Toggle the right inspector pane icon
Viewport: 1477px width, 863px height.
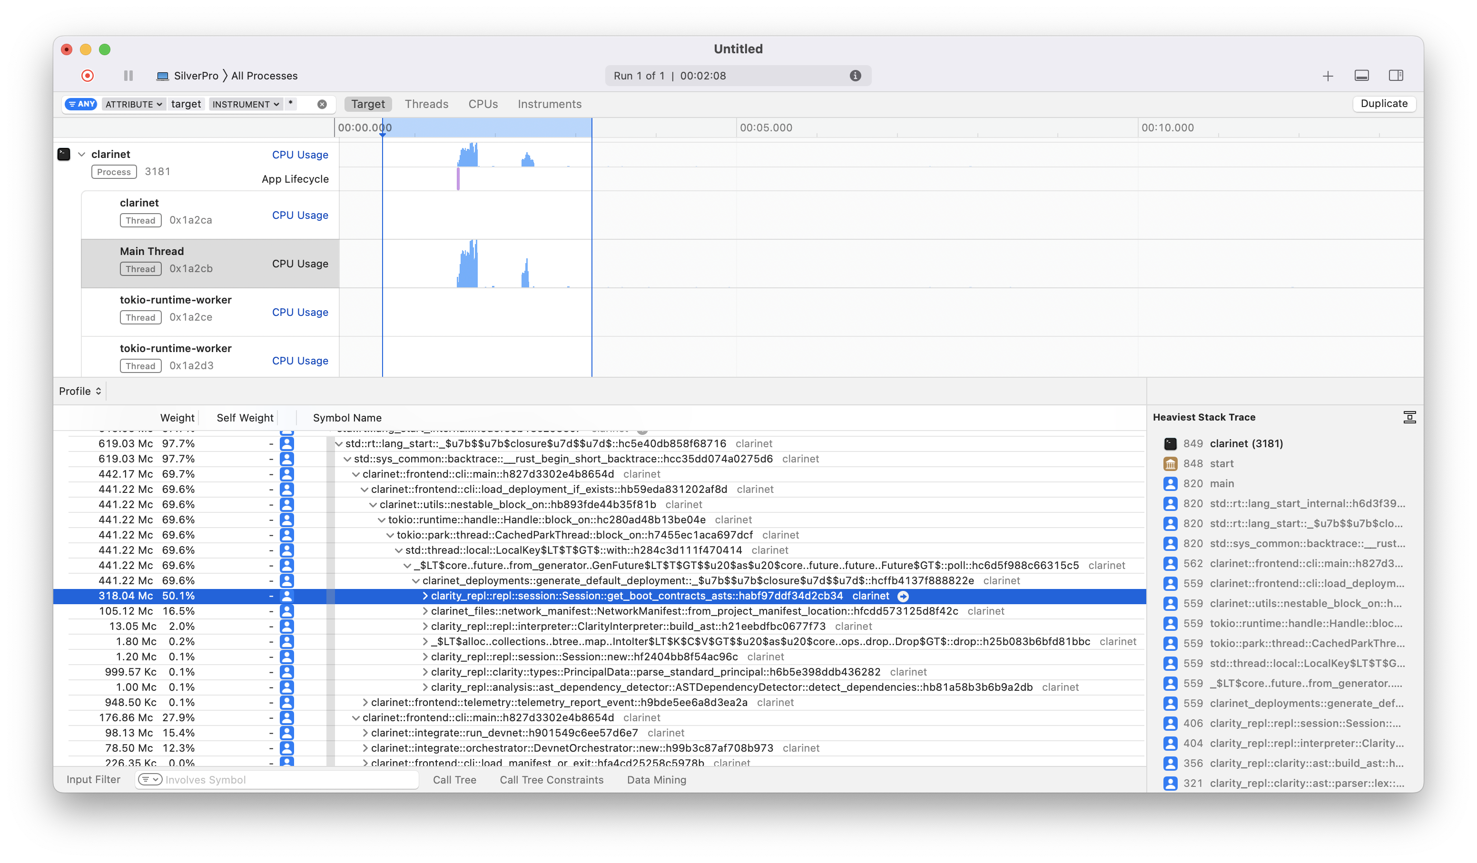tap(1397, 76)
